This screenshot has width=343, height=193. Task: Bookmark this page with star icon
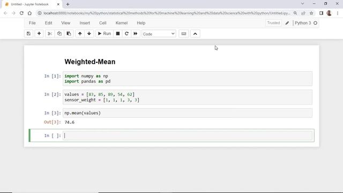[x=311, y=13]
